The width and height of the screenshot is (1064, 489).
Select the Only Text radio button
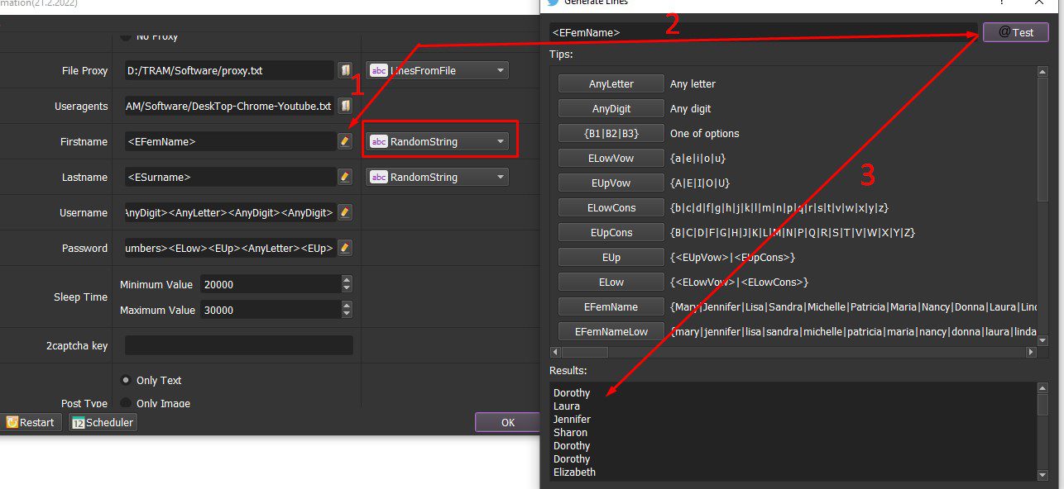(126, 380)
